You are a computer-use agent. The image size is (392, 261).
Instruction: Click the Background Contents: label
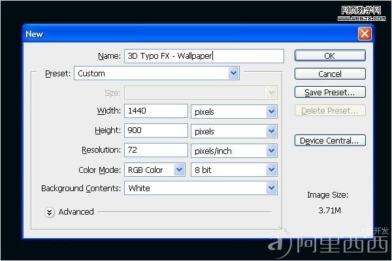tap(81, 188)
